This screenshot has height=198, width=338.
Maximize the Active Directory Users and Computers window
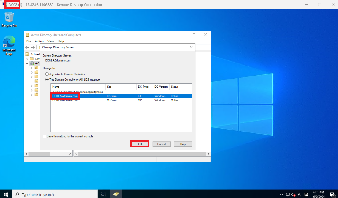[194, 35]
